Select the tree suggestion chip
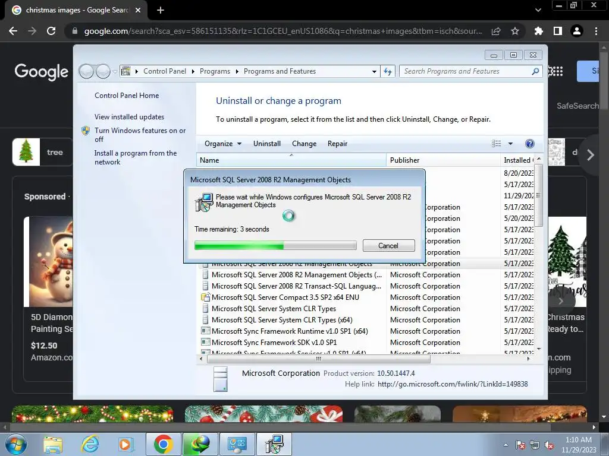This screenshot has width=609, height=456. pos(42,152)
